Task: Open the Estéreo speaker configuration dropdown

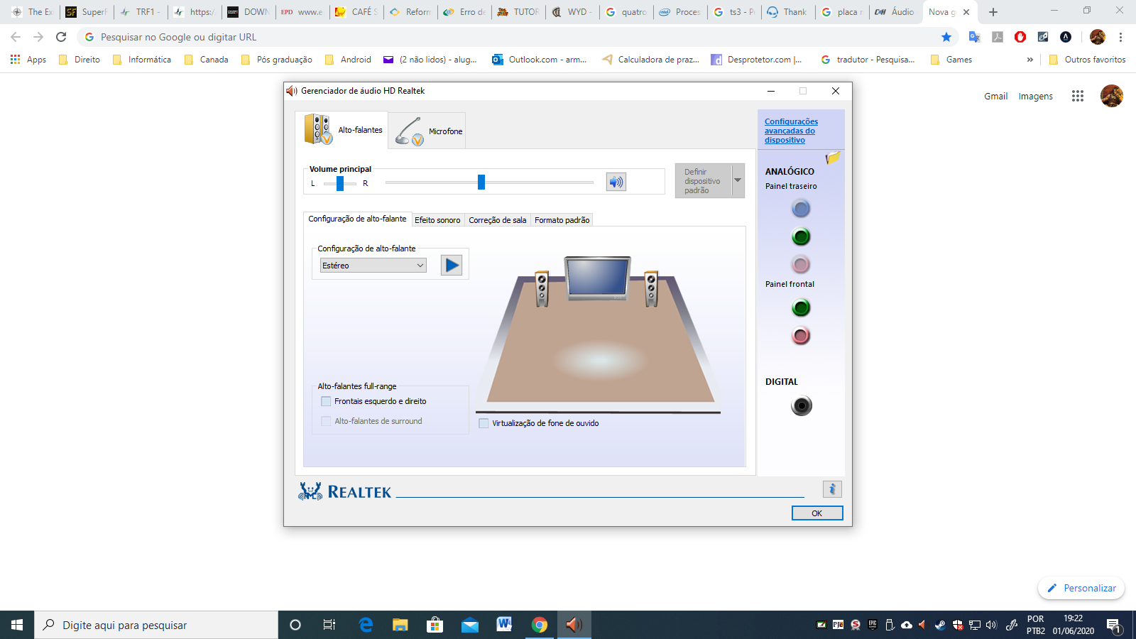Action: coord(373,266)
